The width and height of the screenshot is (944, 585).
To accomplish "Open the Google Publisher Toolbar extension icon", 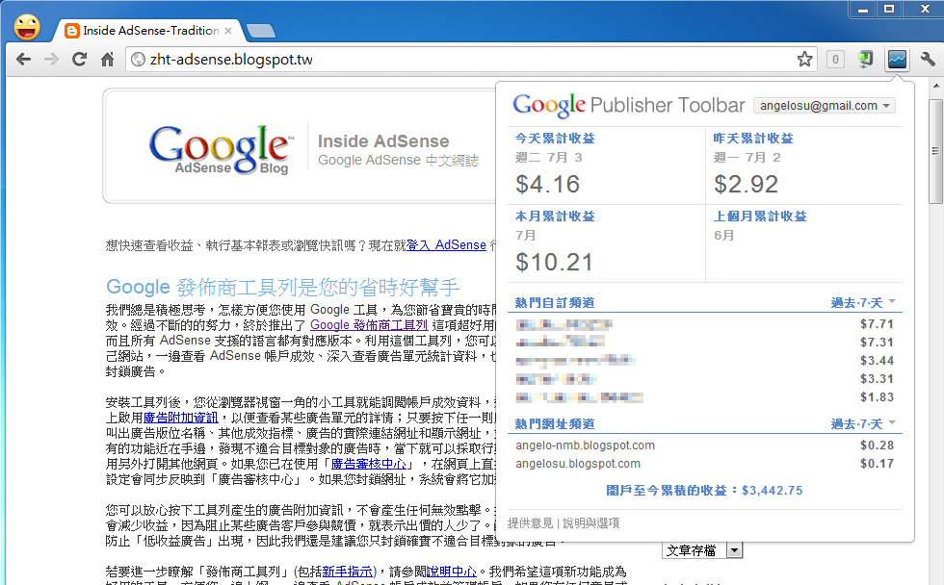I will [897, 59].
